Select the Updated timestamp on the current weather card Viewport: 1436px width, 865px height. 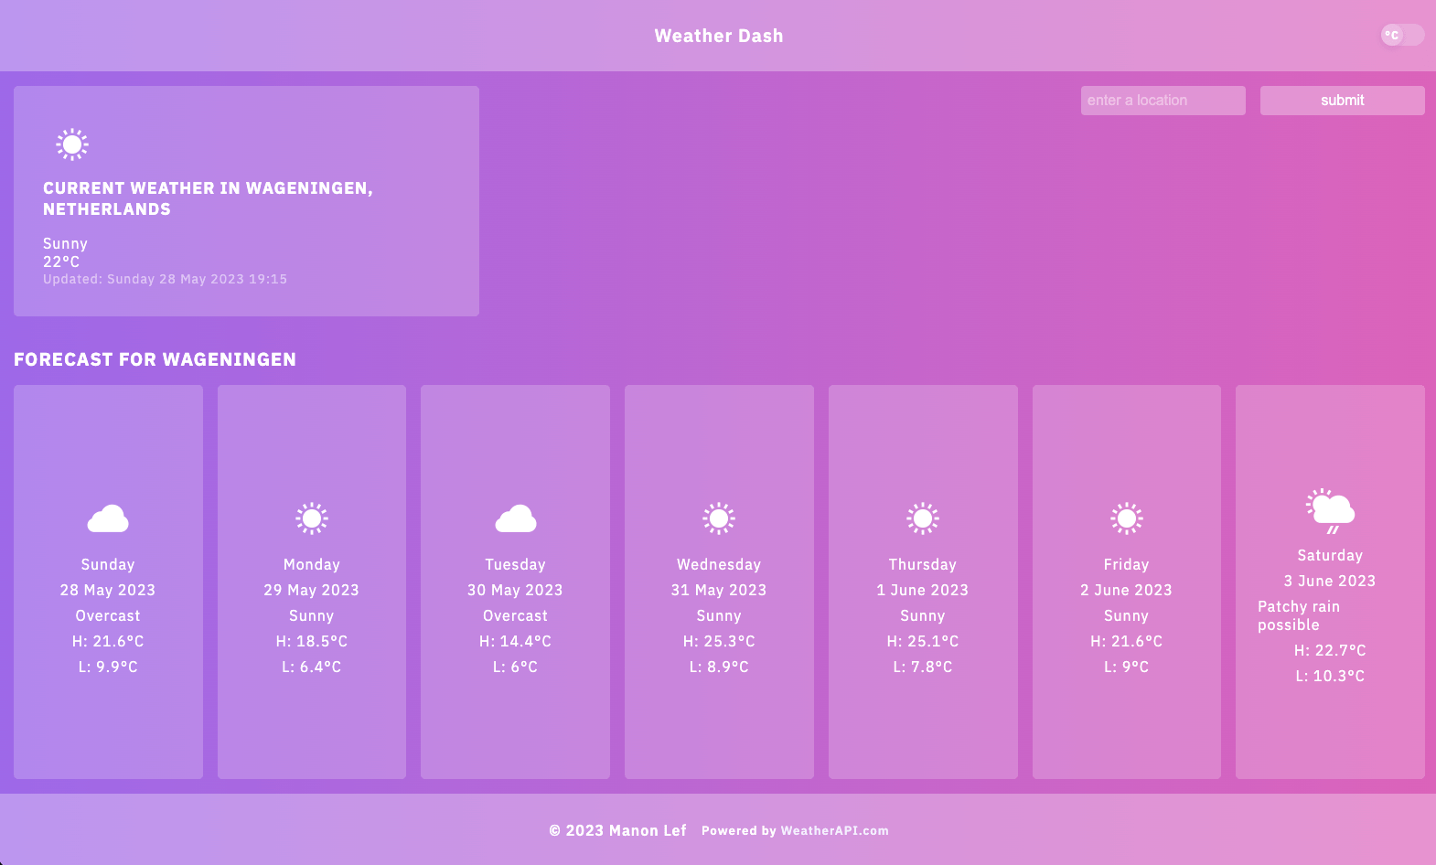point(165,279)
